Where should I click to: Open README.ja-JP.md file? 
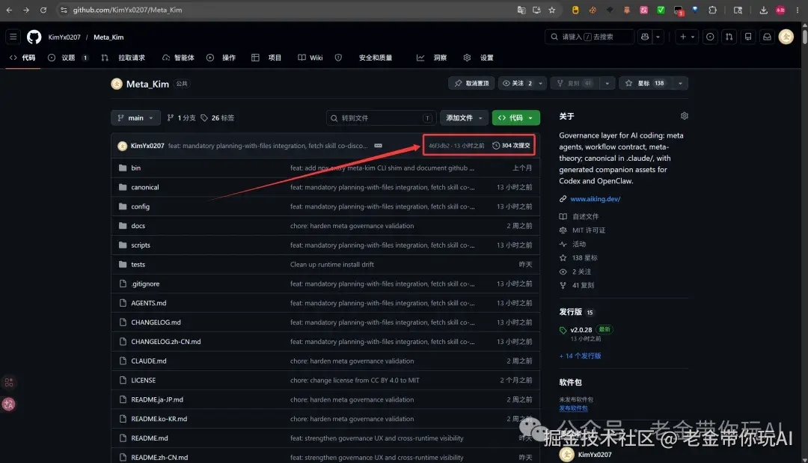pos(157,399)
